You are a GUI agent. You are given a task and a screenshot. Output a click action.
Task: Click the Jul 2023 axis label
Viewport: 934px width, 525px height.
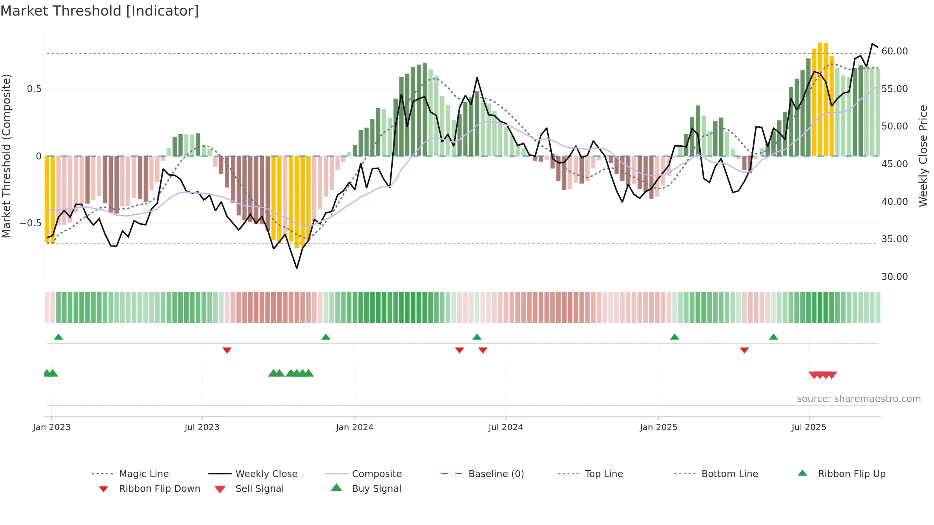click(202, 427)
